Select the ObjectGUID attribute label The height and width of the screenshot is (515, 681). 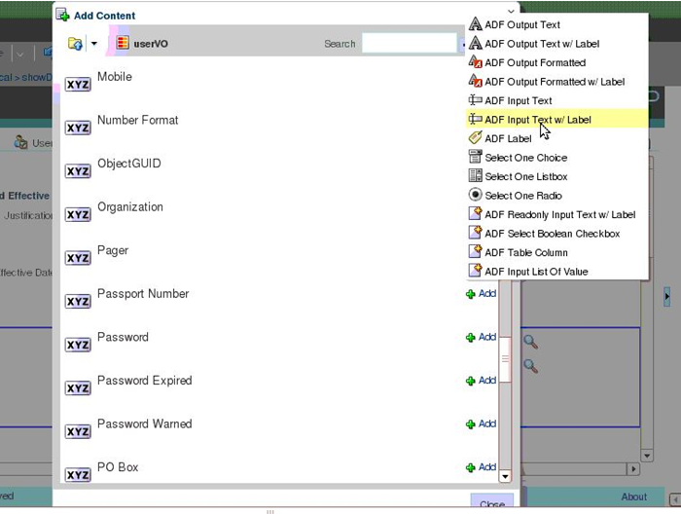pos(129,164)
